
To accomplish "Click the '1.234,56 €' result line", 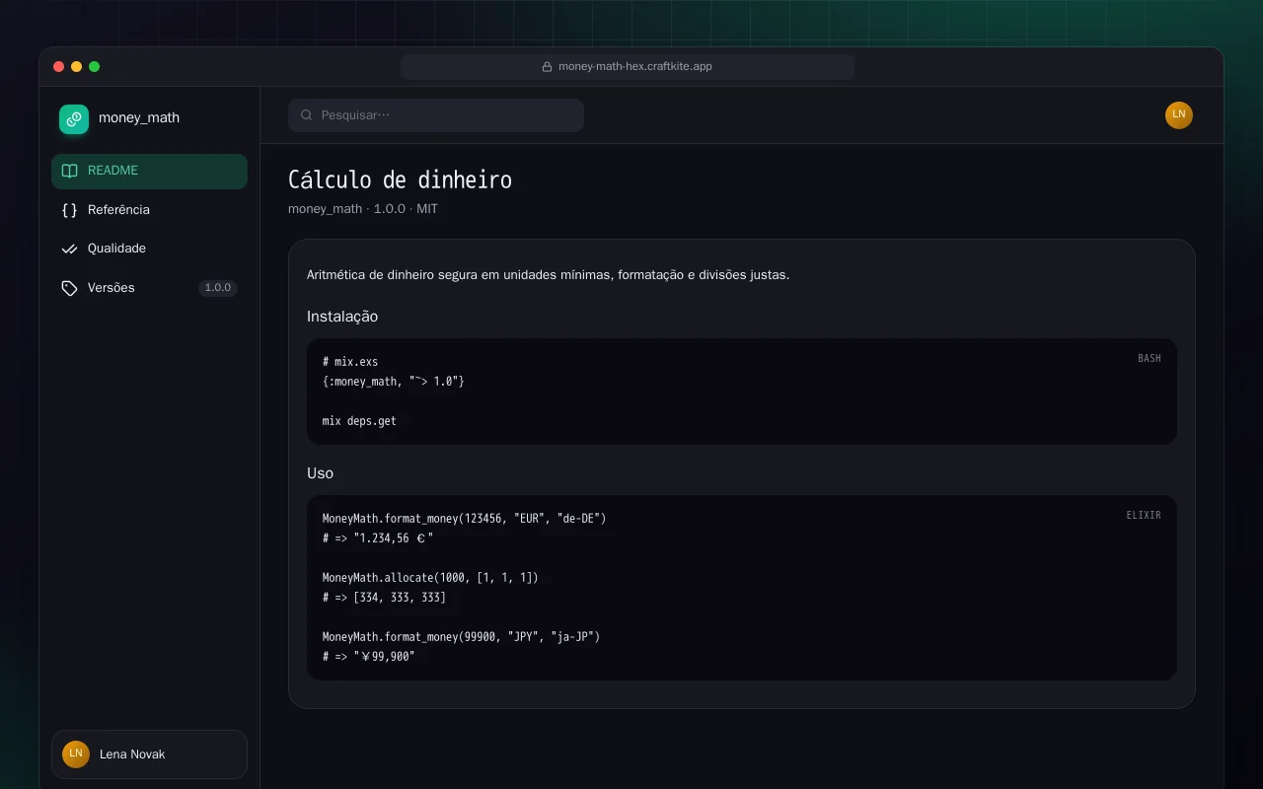I will point(378,538).
